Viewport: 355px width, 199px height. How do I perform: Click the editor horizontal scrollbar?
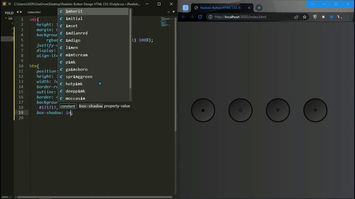coord(95,197)
